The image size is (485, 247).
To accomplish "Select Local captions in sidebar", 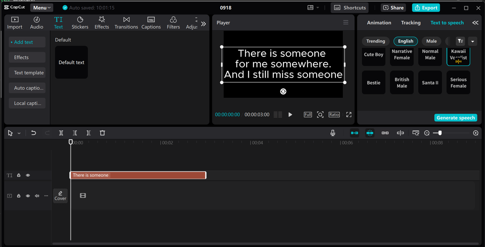I will (27, 103).
